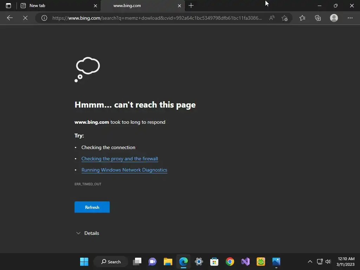Open network status tray icon
The image size is (360, 270).
[x=320, y=262]
